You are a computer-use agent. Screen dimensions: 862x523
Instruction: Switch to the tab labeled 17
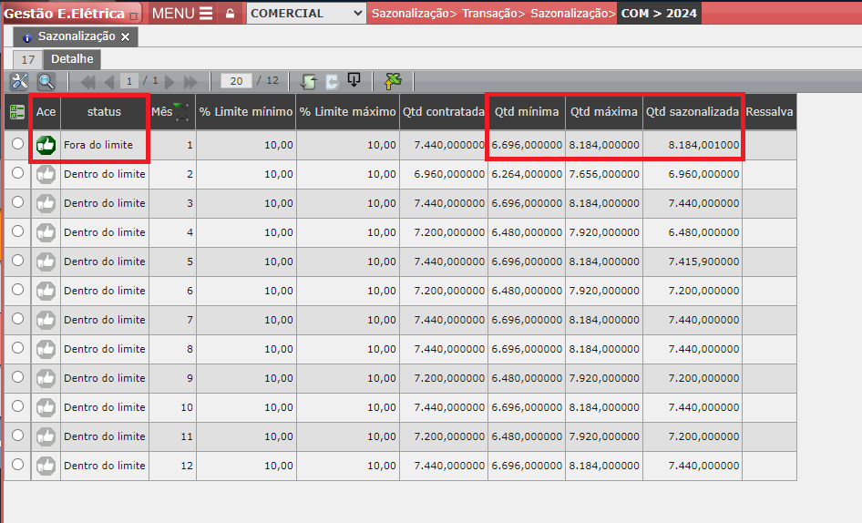point(27,59)
